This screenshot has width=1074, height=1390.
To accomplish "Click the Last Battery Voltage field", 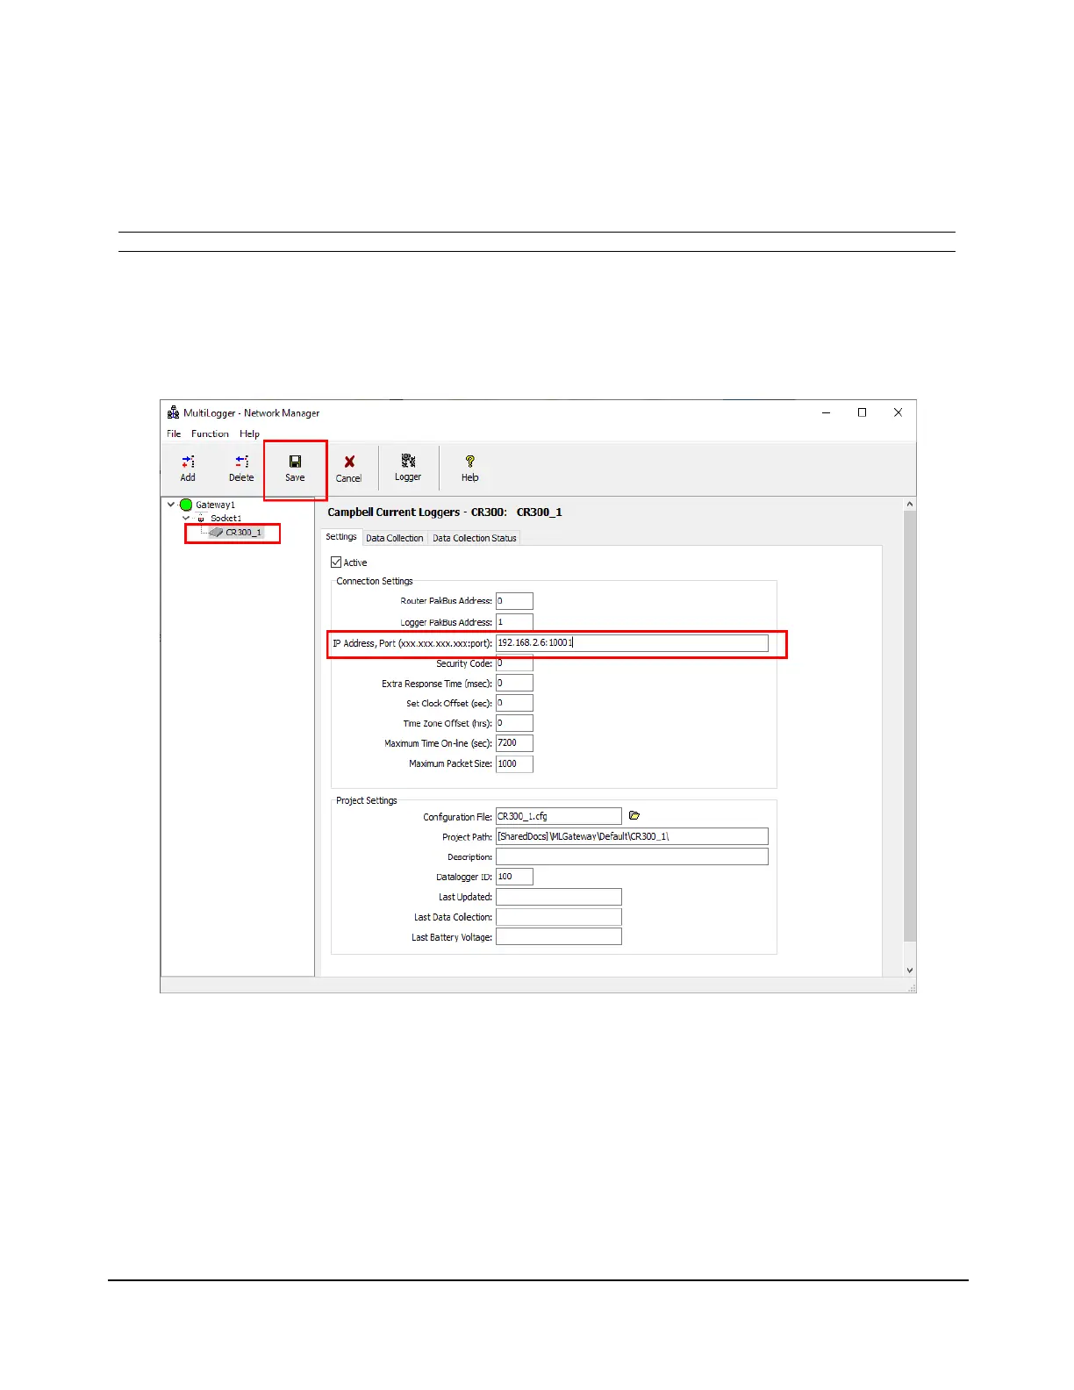I will pos(559,937).
